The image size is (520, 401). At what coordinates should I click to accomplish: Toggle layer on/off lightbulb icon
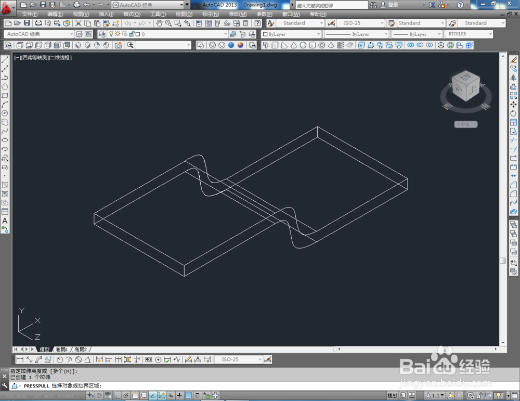tap(111, 34)
